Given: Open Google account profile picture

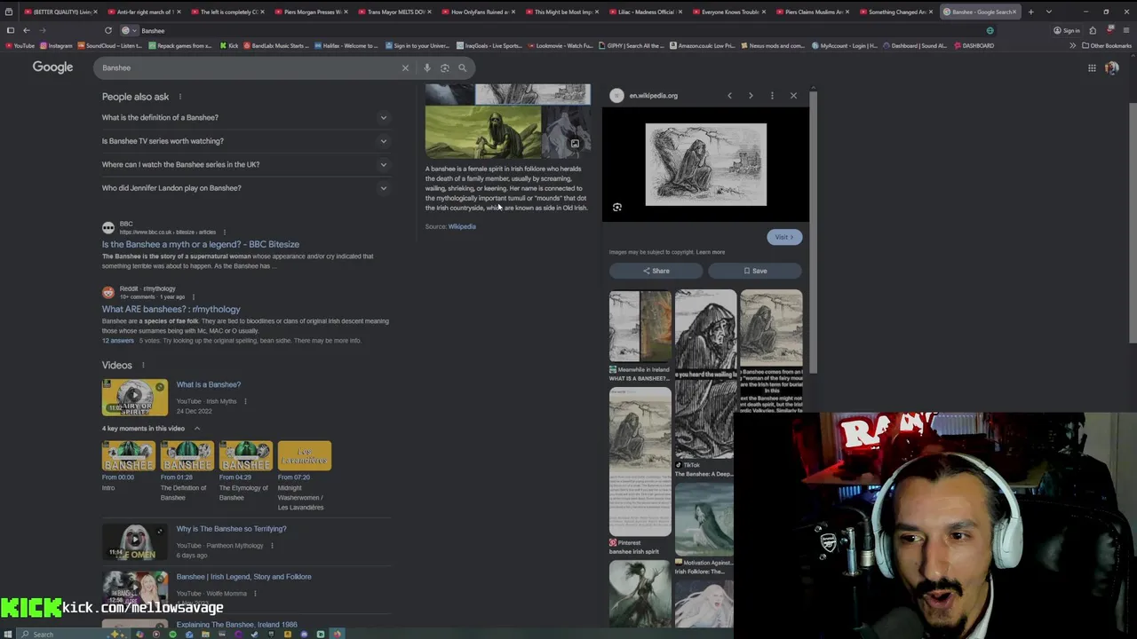Looking at the screenshot, I should pyautogui.click(x=1111, y=67).
